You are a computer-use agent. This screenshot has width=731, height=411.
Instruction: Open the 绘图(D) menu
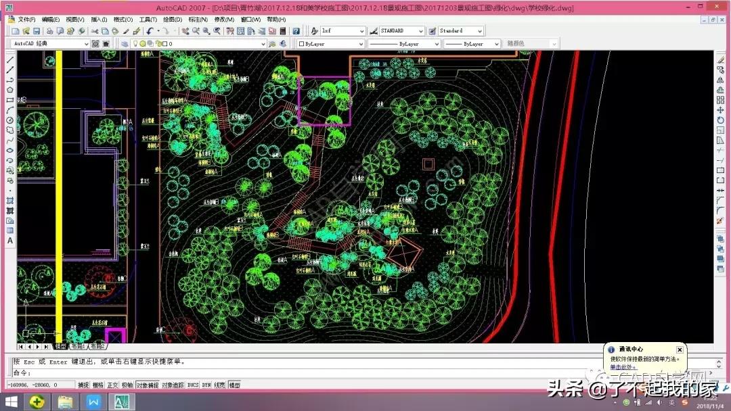tap(173, 20)
